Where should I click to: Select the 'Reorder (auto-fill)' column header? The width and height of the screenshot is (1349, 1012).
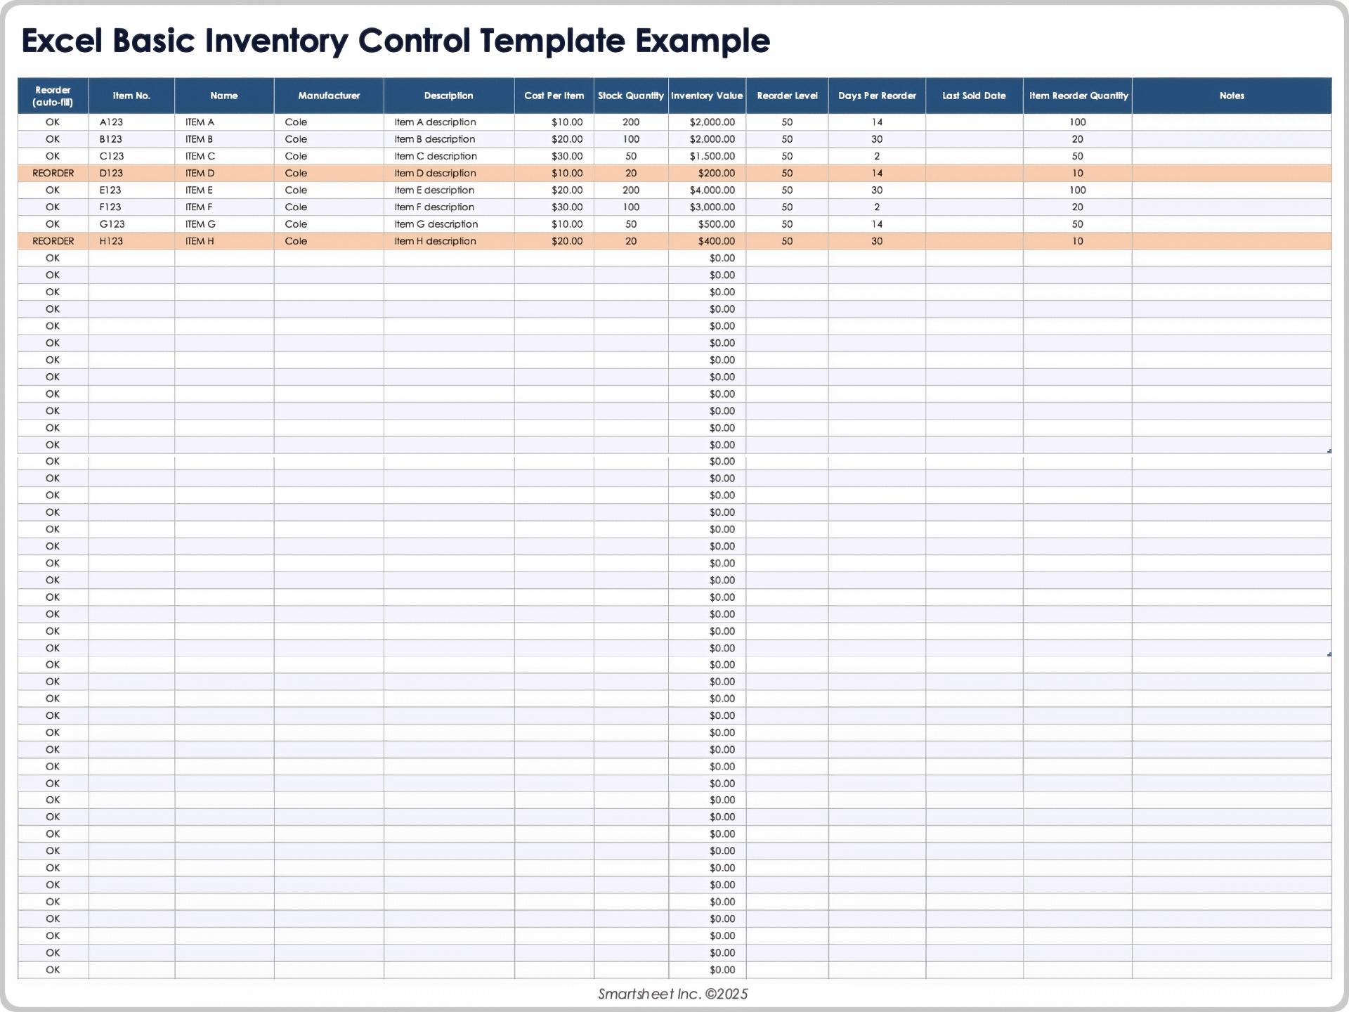[53, 95]
